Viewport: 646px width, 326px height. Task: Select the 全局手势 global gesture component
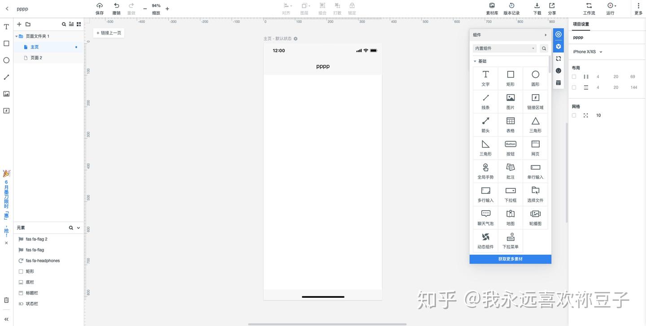coord(485,171)
